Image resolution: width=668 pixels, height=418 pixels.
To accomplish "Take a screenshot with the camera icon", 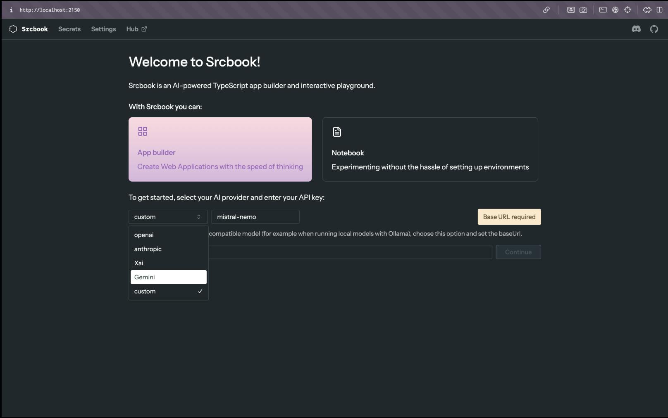I will point(583,10).
